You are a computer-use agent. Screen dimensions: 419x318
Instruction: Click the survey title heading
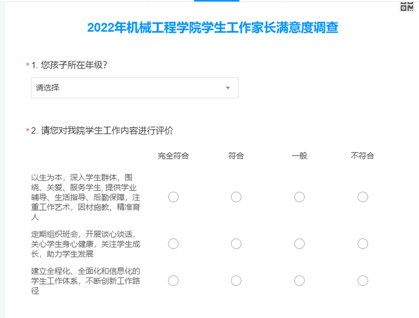coord(212,28)
